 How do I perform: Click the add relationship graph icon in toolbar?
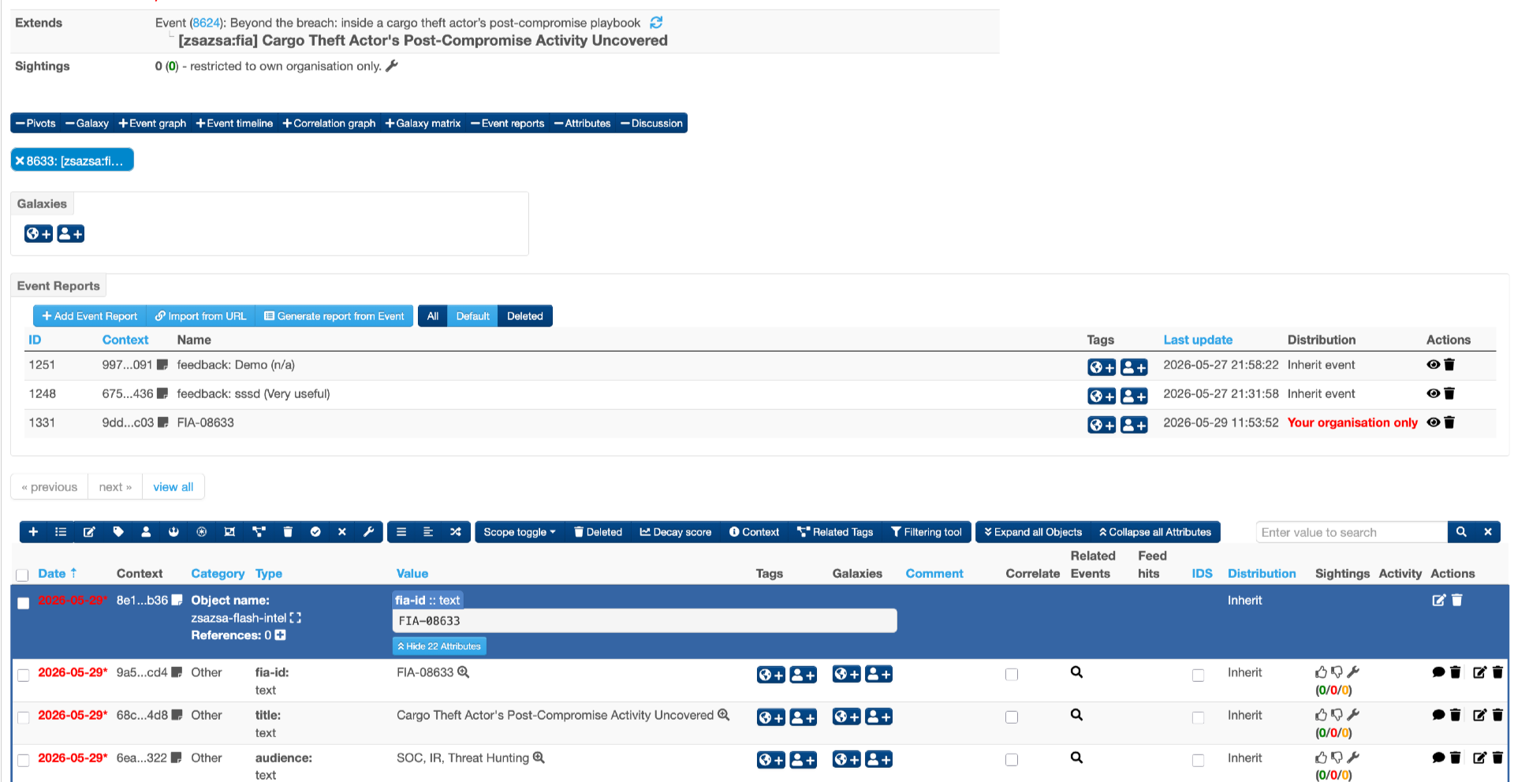tap(259, 532)
